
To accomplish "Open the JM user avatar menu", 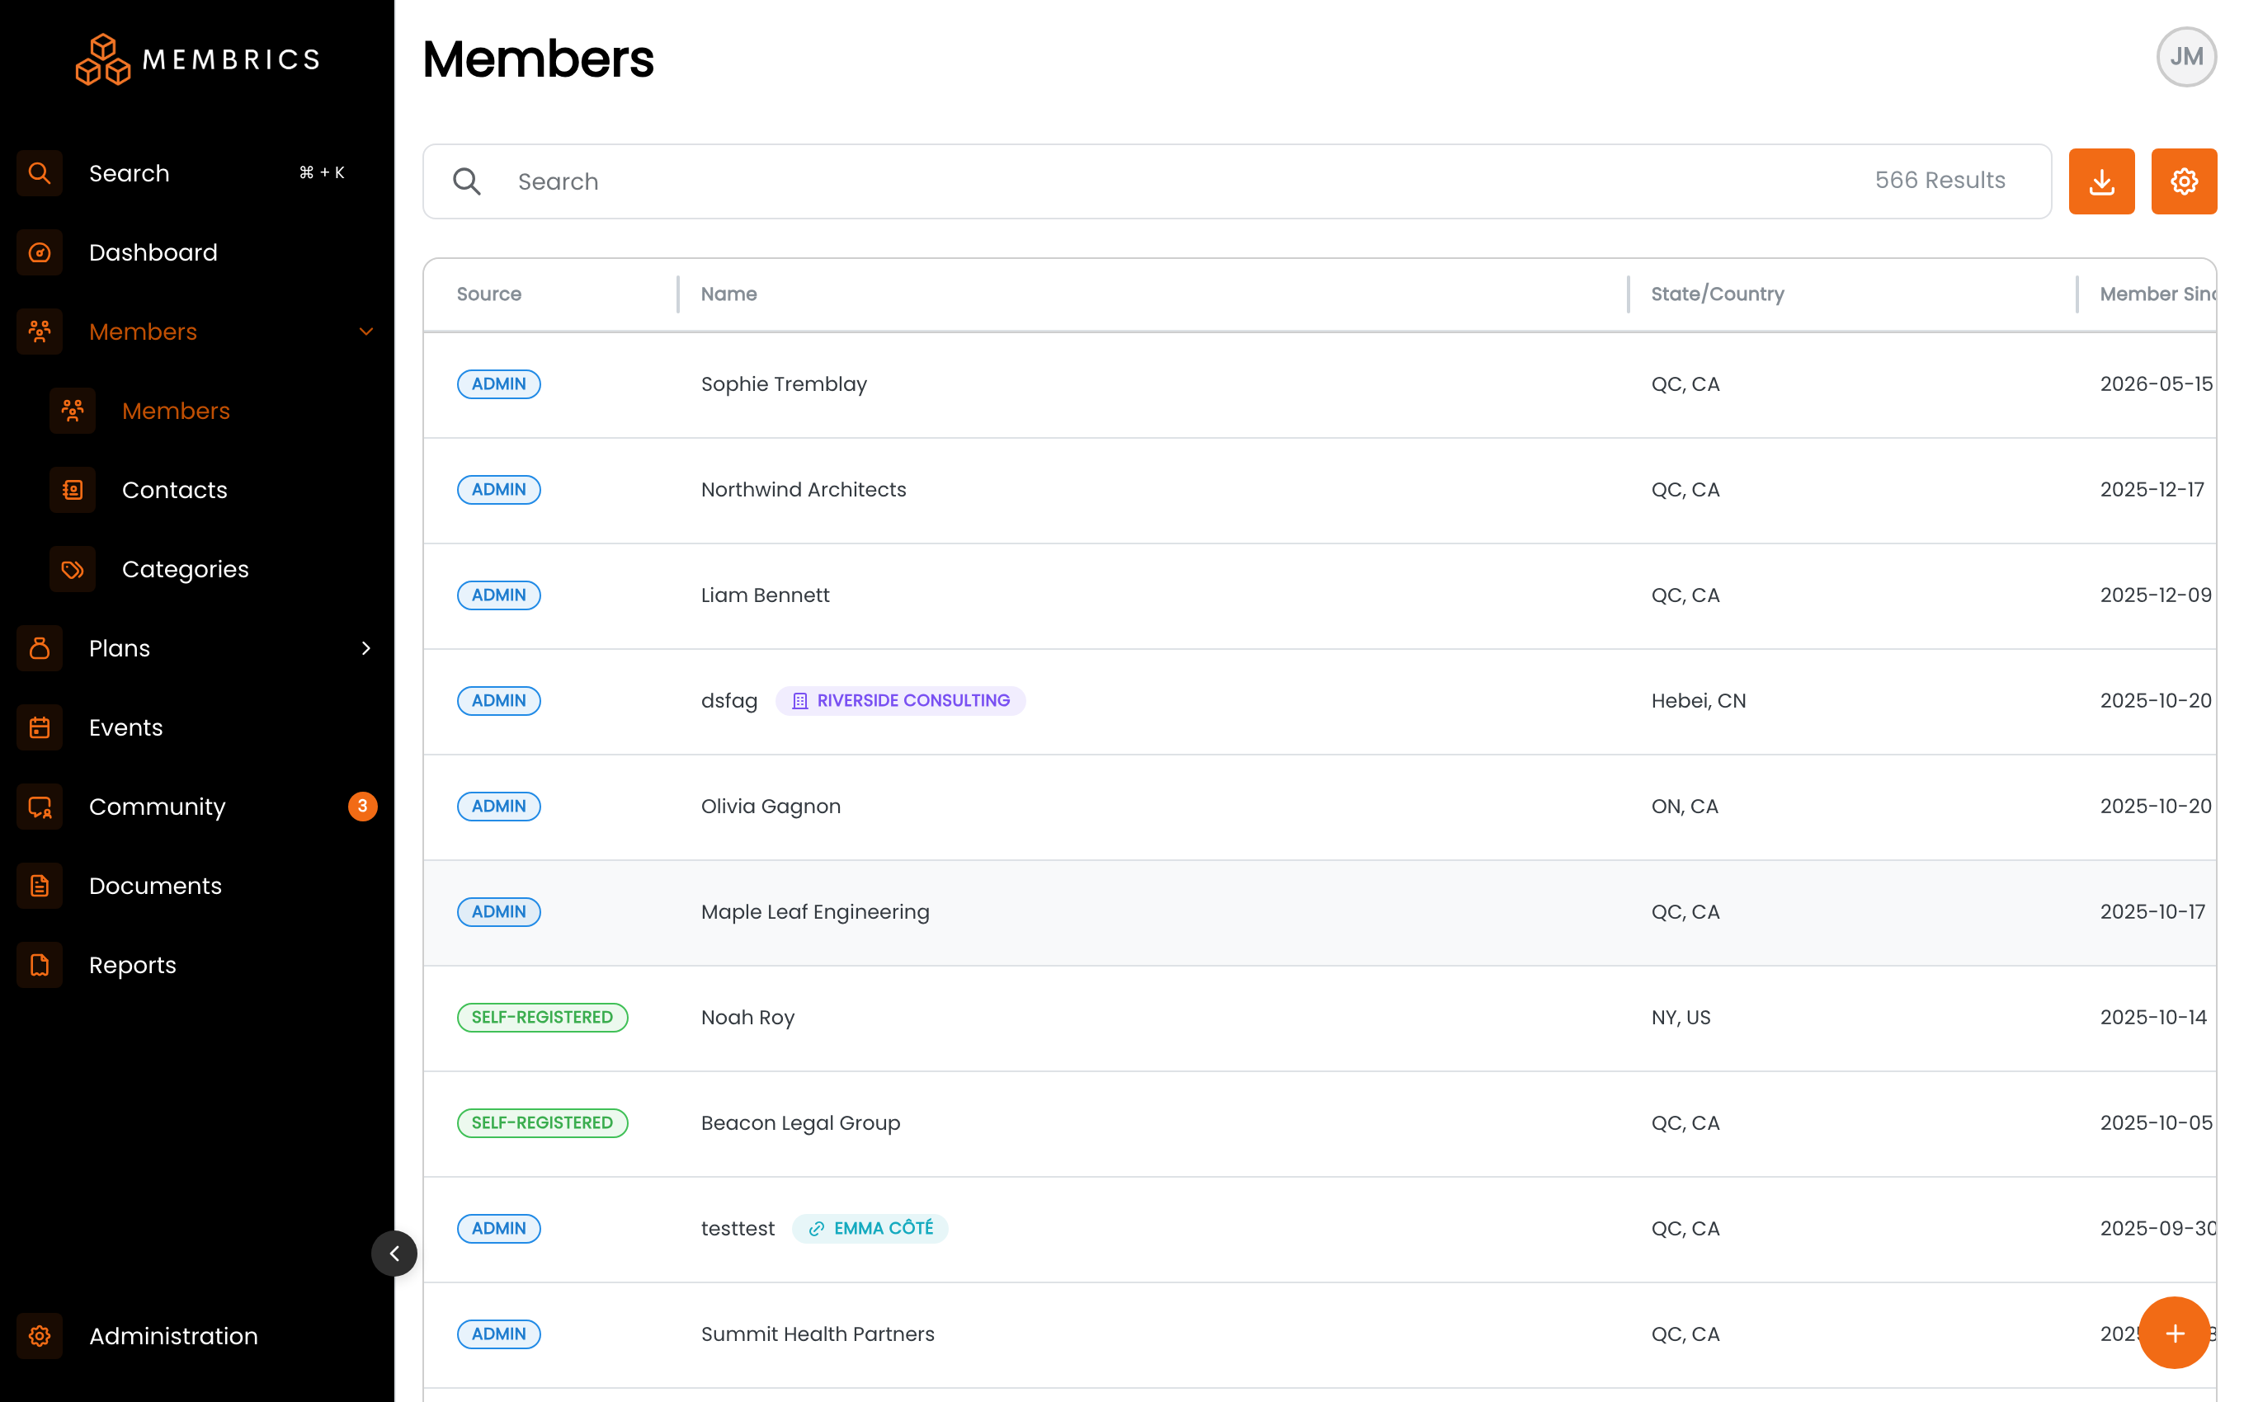I will (2185, 57).
